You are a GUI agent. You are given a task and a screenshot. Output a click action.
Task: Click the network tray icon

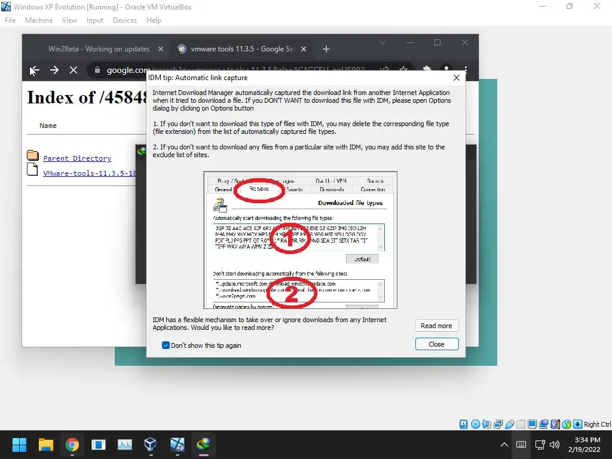[x=540, y=445]
